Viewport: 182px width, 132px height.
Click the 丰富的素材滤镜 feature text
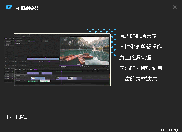pos(138,78)
